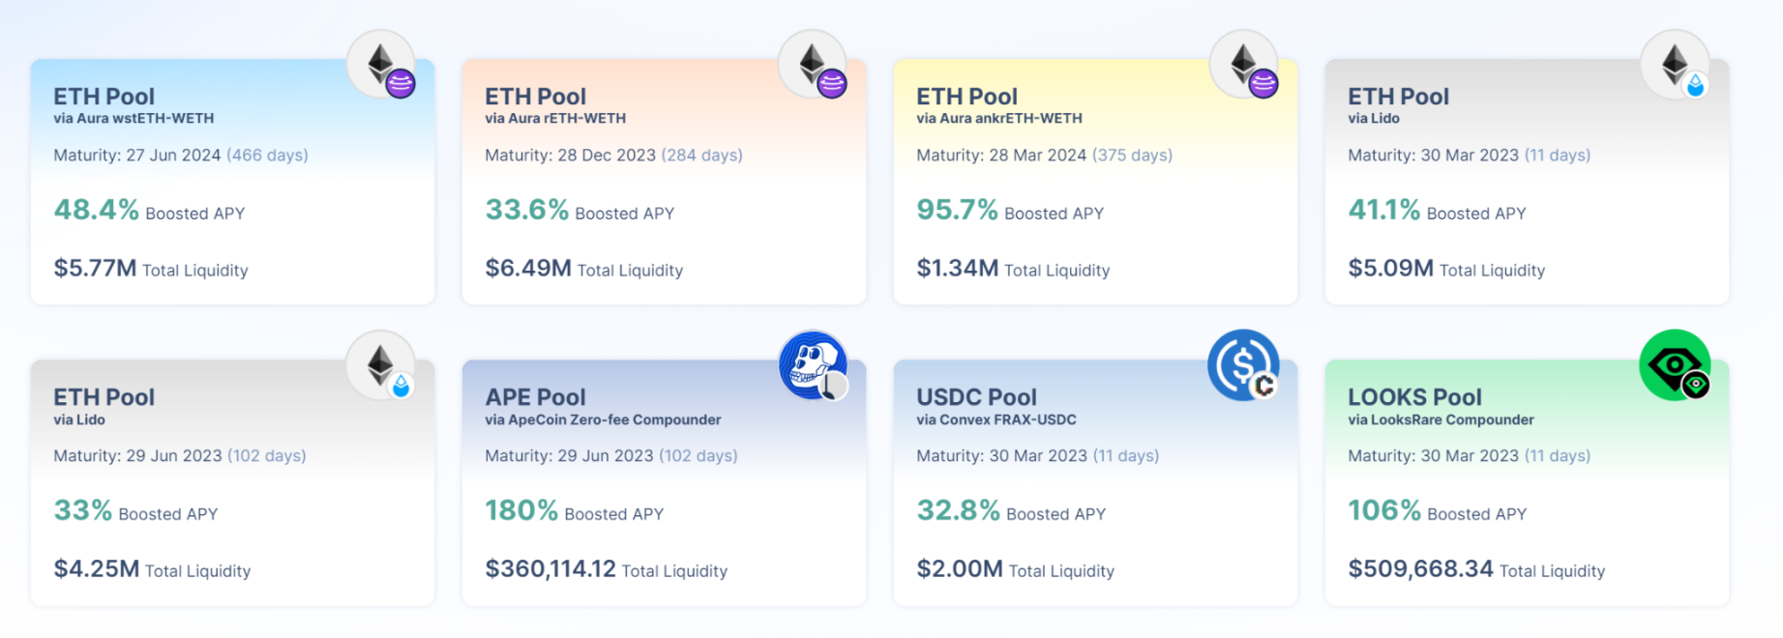Click the $5.77M Total Liquidity figure

pyautogui.click(x=95, y=269)
